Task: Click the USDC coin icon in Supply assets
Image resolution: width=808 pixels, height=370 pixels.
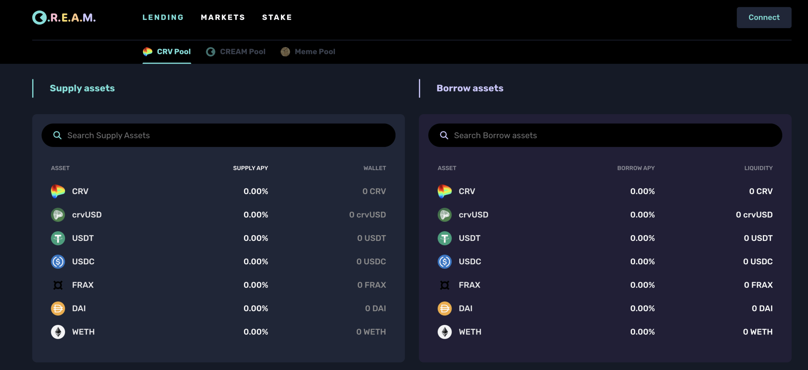Action: 58,261
